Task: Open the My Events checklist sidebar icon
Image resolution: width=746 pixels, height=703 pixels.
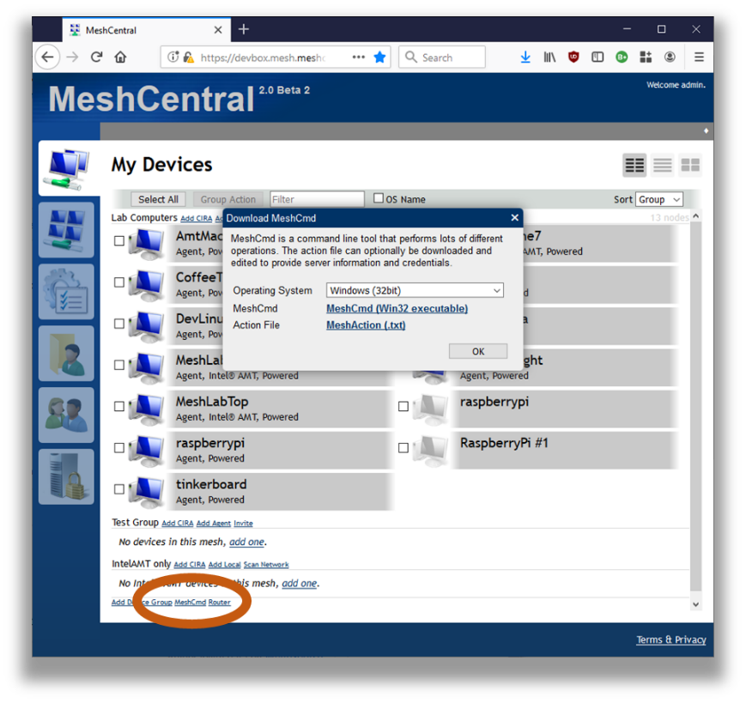Action: (x=66, y=292)
